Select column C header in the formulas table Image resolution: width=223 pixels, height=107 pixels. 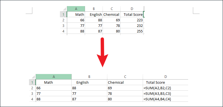point(125,77)
